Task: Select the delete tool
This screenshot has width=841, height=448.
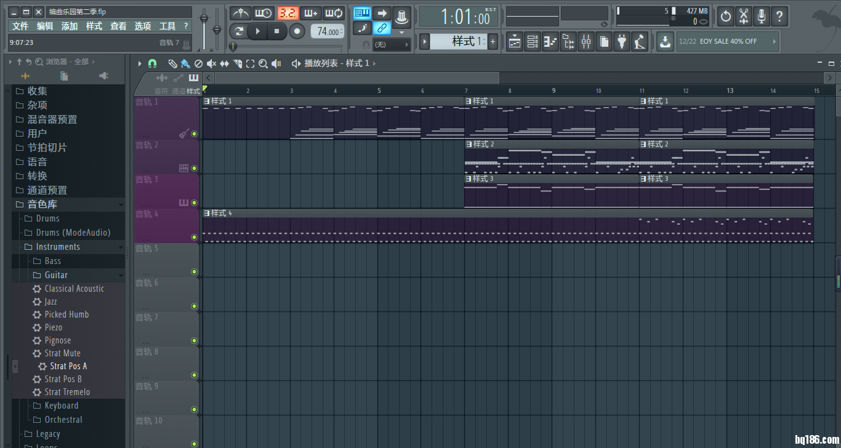Action: [x=198, y=63]
